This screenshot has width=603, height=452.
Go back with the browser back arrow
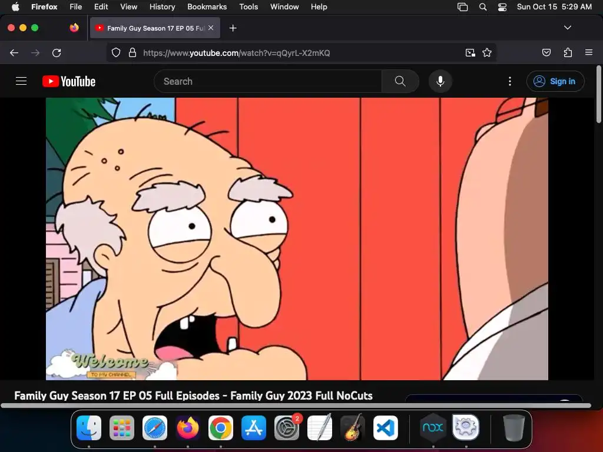(x=14, y=53)
